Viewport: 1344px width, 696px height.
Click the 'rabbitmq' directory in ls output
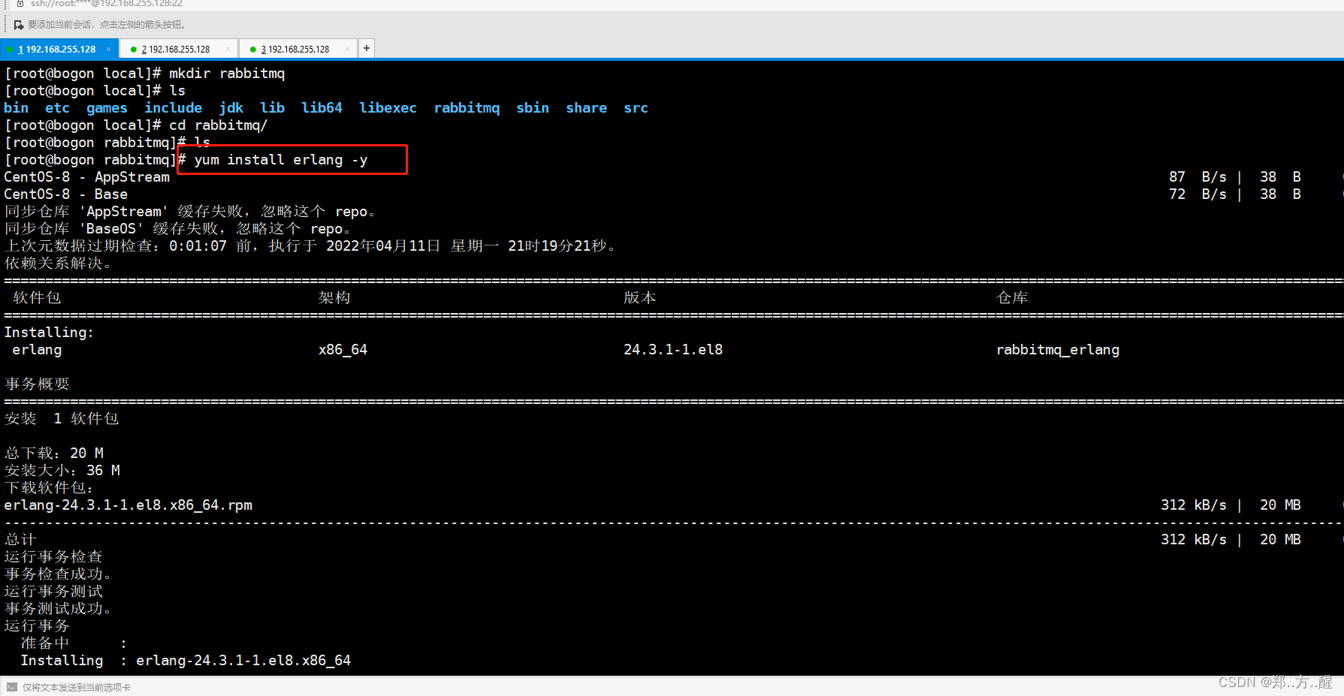(467, 108)
